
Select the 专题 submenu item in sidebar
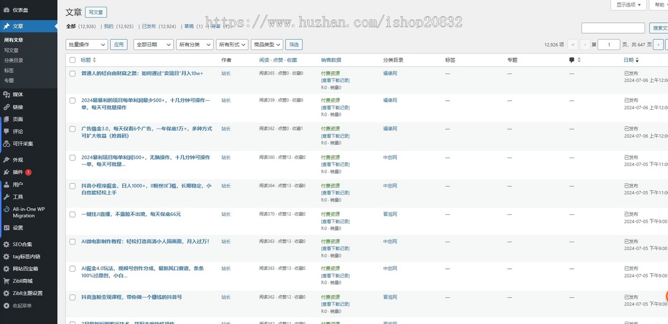point(9,80)
